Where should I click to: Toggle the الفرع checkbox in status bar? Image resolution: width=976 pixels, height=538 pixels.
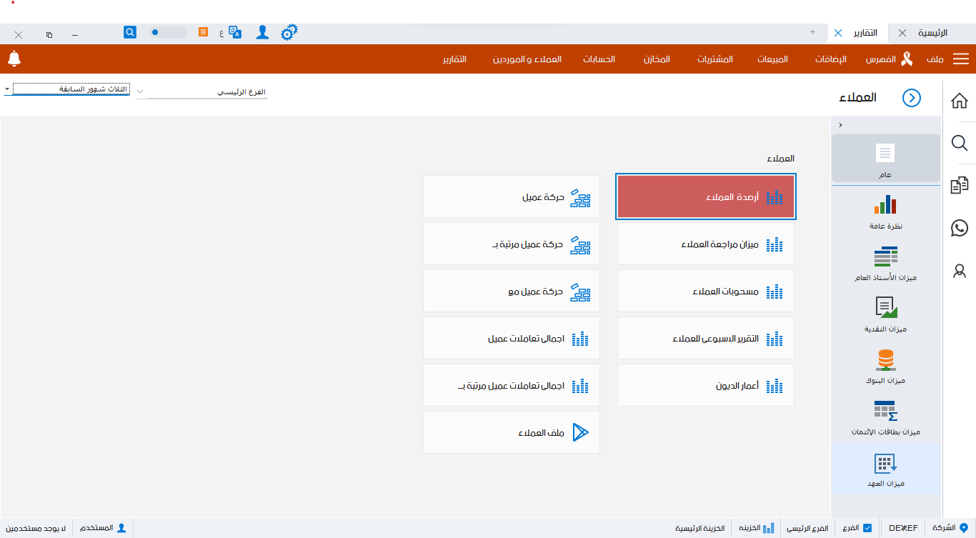867,528
